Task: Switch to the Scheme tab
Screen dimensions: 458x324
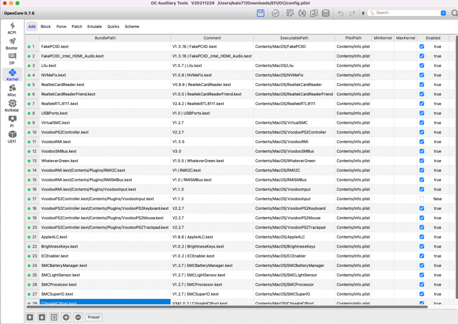Action: pos(132,27)
